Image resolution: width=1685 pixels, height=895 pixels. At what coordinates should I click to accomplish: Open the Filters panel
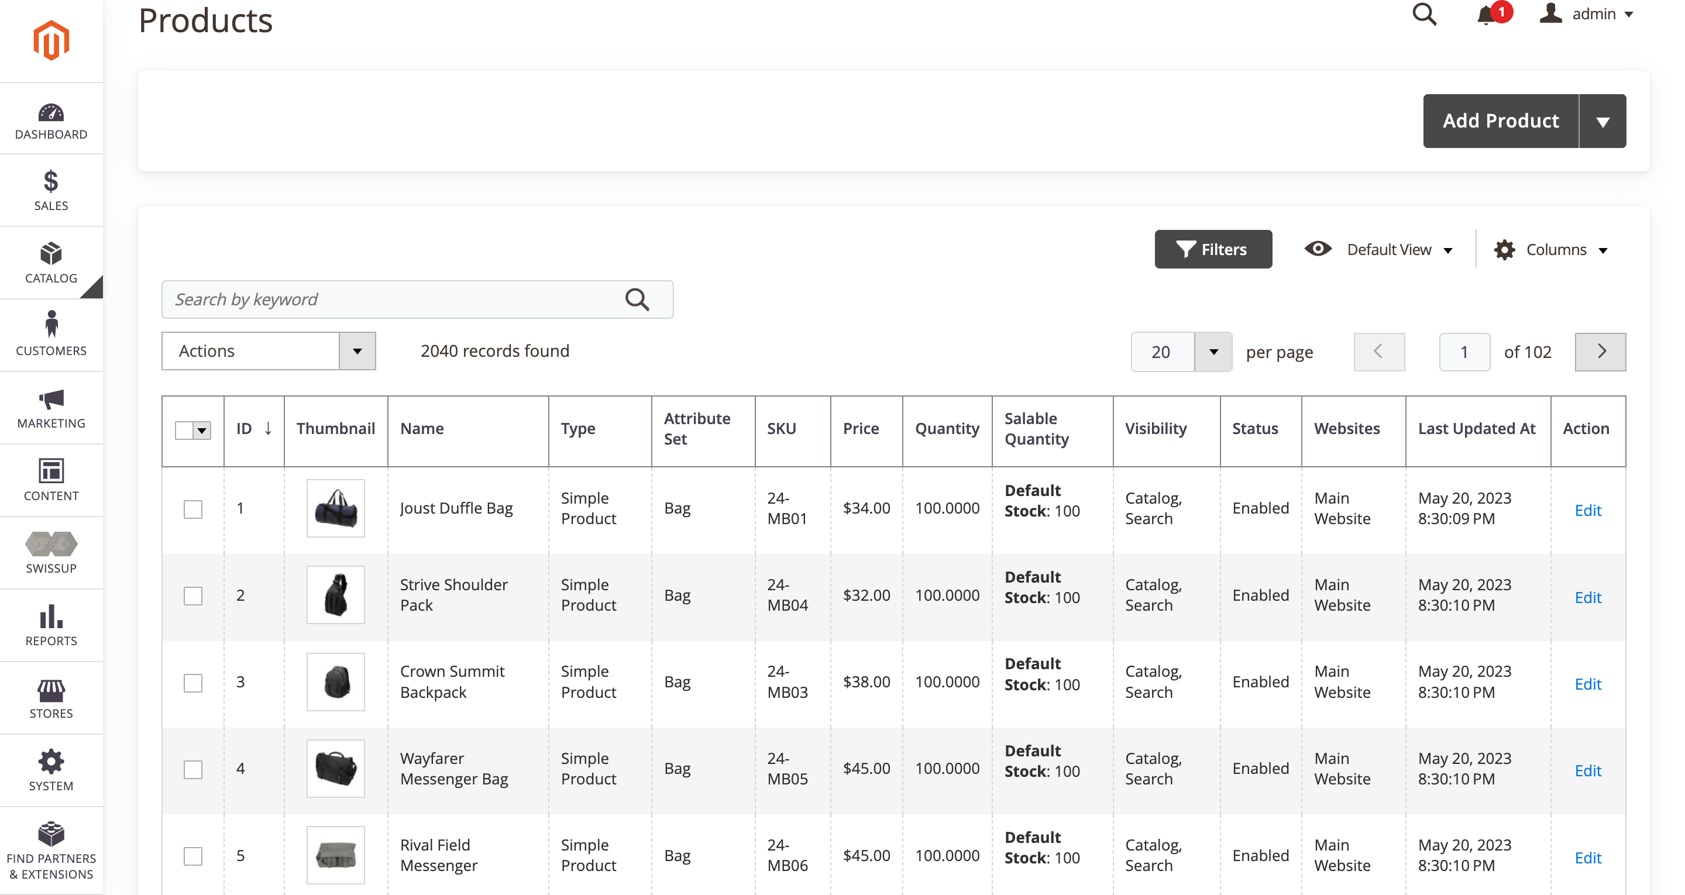(x=1211, y=249)
